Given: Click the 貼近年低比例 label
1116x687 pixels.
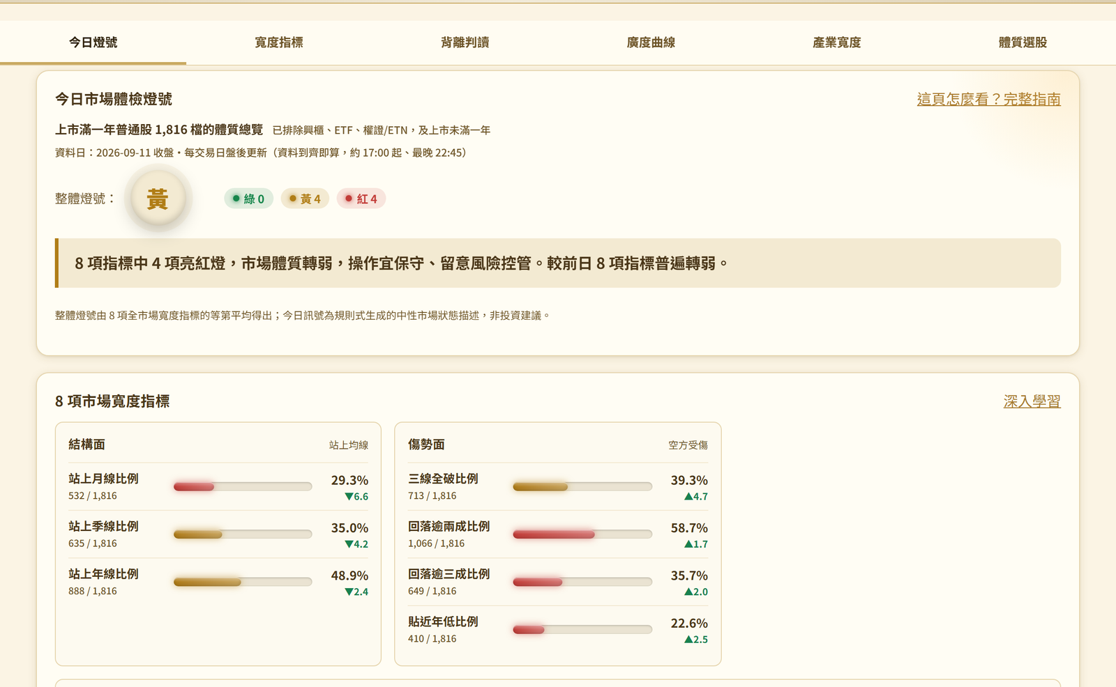Looking at the screenshot, I should coord(443,622).
